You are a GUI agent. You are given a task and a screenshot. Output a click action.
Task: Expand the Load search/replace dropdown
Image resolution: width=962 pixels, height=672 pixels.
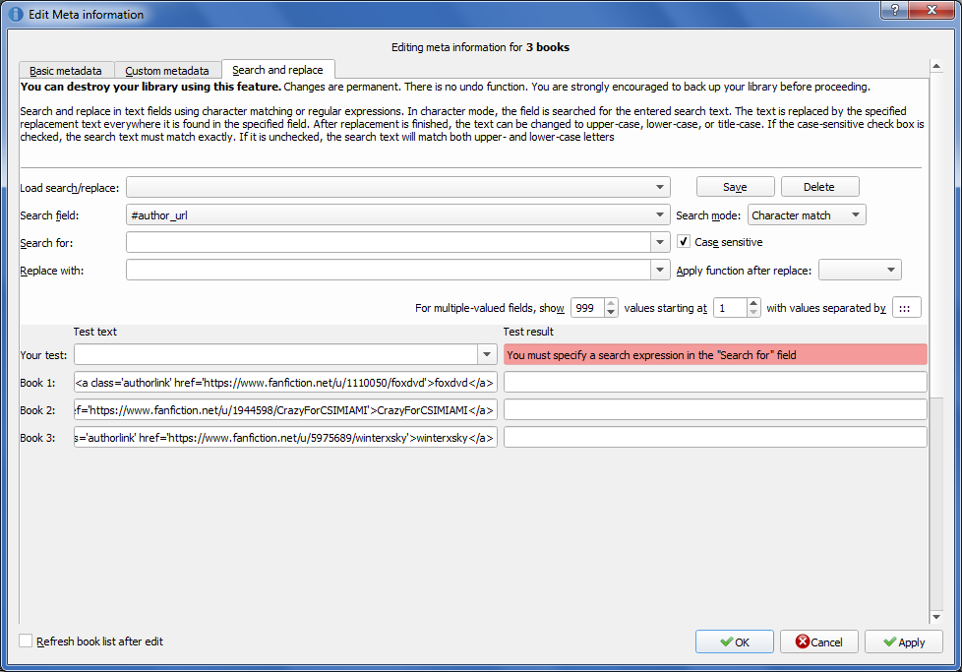pyautogui.click(x=659, y=187)
